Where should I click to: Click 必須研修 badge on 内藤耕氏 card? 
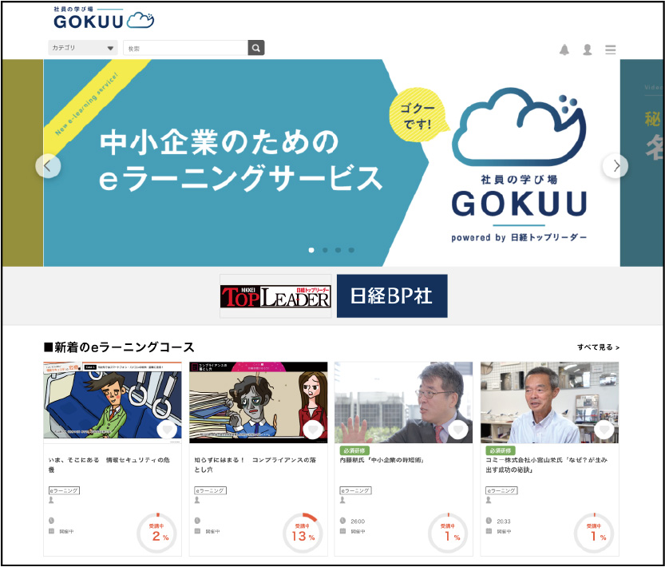pyautogui.click(x=354, y=450)
